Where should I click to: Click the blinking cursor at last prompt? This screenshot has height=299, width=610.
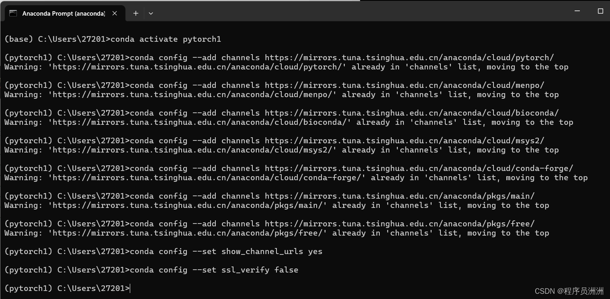(131, 288)
